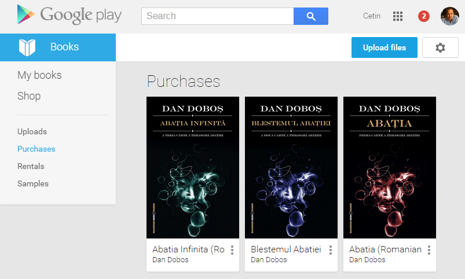465x279 pixels.
Task: Click Dan Dobos under Blestemul Abatiei
Action: coord(269,260)
